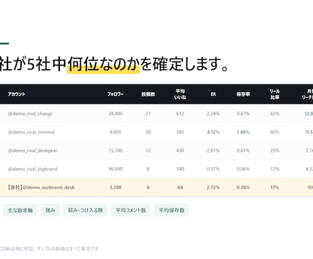Click ER value 2.24%
313x259 pixels.
213,114
